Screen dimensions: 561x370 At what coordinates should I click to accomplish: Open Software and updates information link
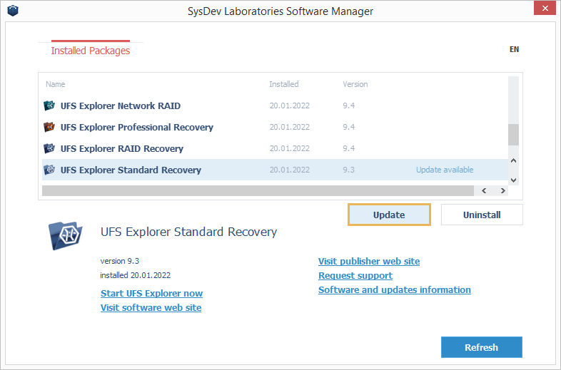pyautogui.click(x=395, y=290)
